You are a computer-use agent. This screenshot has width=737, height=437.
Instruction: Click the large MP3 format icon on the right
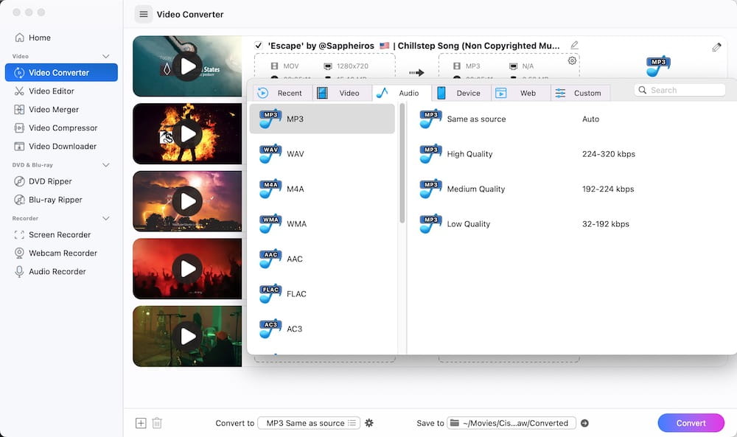click(x=658, y=66)
